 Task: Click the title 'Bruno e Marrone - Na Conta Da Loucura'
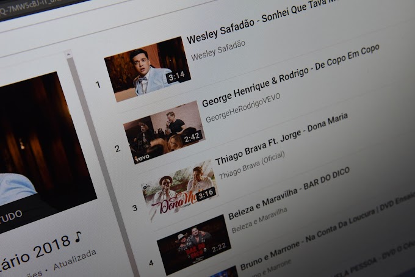click(308, 237)
